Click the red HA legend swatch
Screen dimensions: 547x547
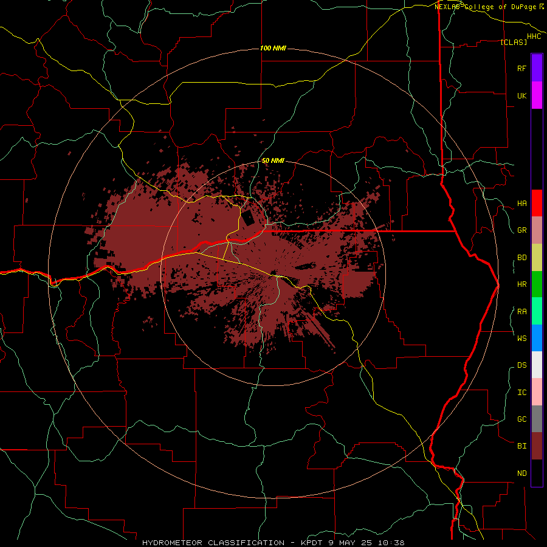pos(537,203)
